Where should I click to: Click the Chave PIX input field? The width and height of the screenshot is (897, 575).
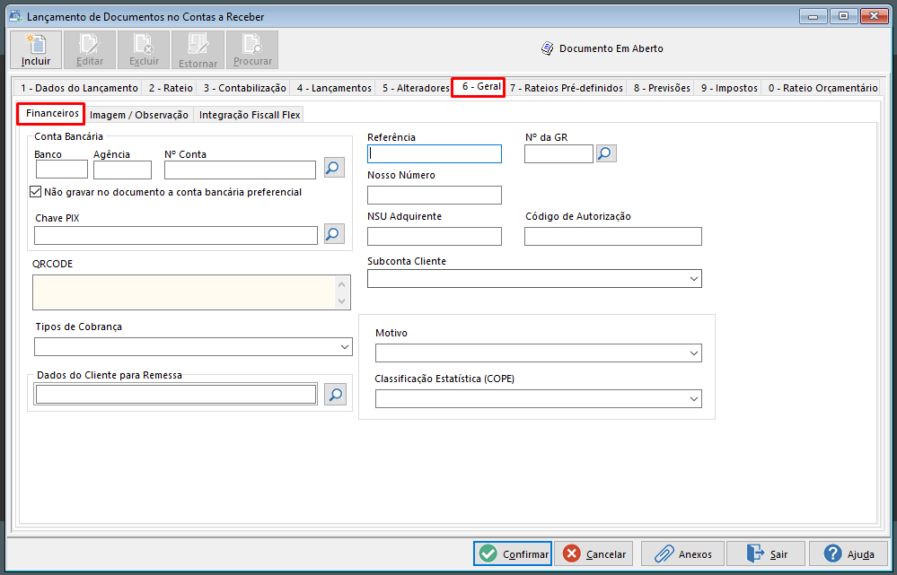click(176, 236)
